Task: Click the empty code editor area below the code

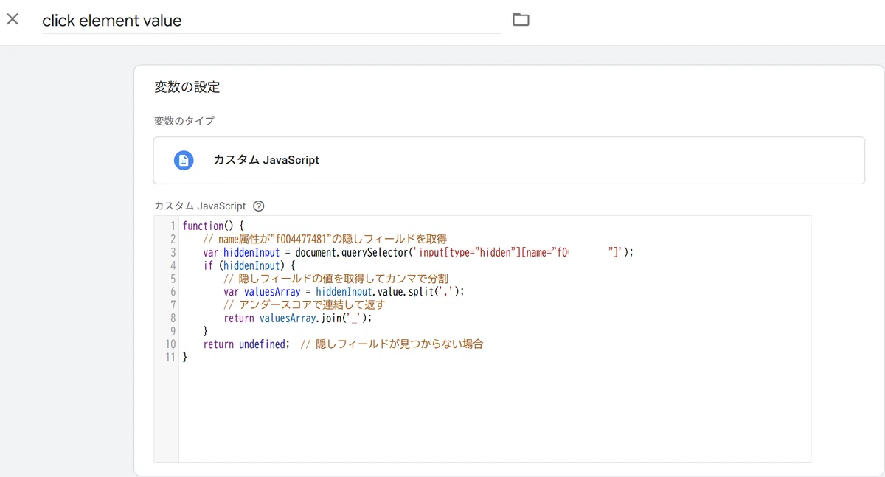Action: pyautogui.click(x=494, y=413)
